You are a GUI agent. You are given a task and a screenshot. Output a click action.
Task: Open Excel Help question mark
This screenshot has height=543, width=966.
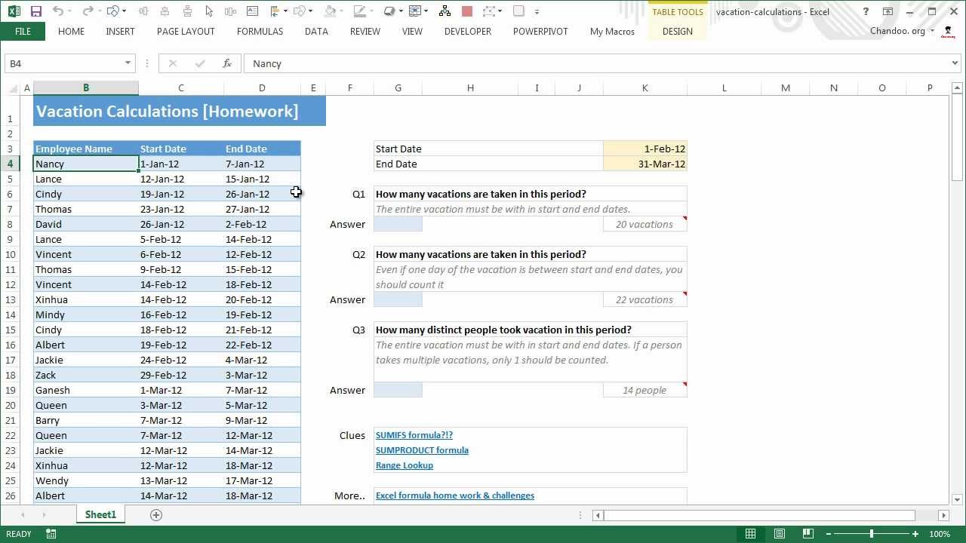pyautogui.click(x=866, y=11)
